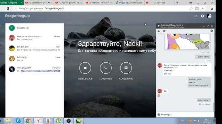This screenshot has width=222, height=124.
Task: Open conversation with Анастасия Няша-Настя
Action: pyautogui.click(x=35, y=38)
